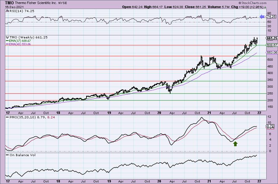Image resolution: width=278 pixels, height=184 pixels.
Task: Click the 200 level on price axis
Action: (270, 100)
